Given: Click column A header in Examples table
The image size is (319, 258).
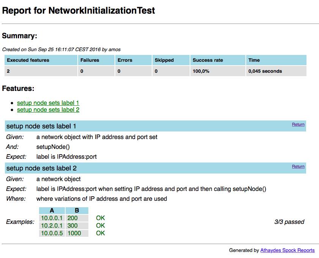Looking at the screenshot, I should (x=52, y=211).
